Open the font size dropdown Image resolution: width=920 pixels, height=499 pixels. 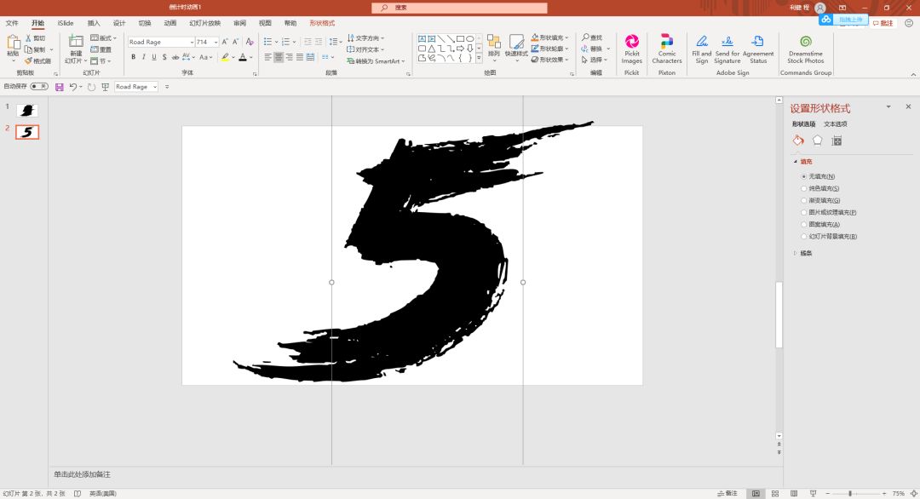point(216,43)
